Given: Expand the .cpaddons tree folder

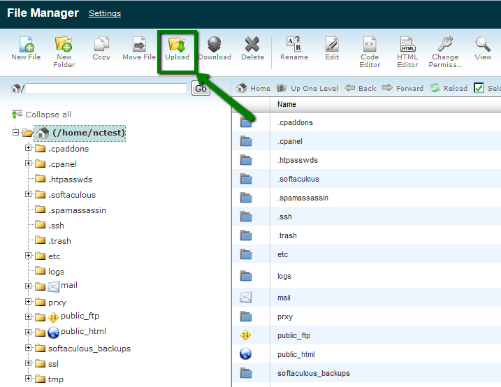Looking at the screenshot, I should pyautogui.click(x=28, y=148).
